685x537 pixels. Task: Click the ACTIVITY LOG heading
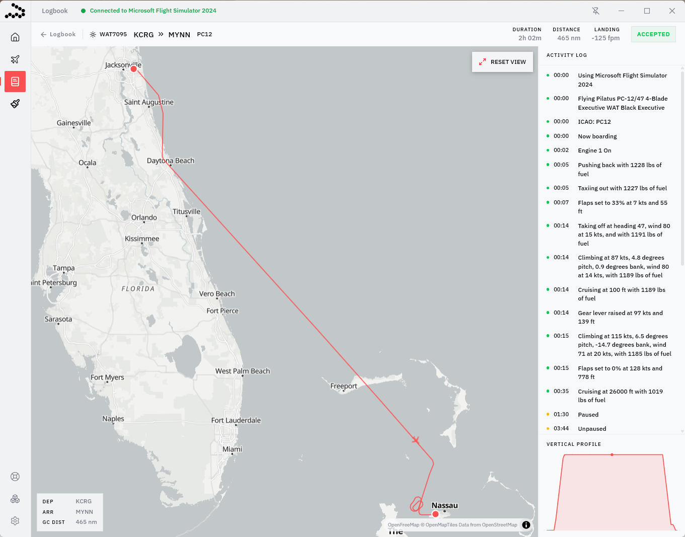tap(567, 55)
